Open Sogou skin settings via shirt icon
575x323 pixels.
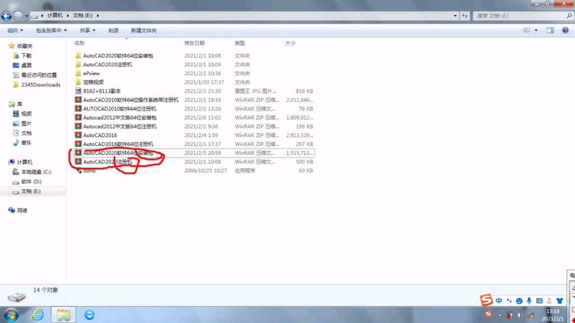tap(559, 301)
